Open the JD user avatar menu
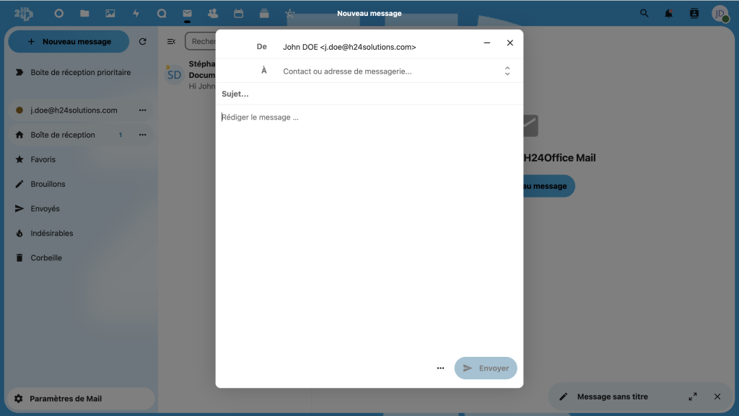 (720, 13)
